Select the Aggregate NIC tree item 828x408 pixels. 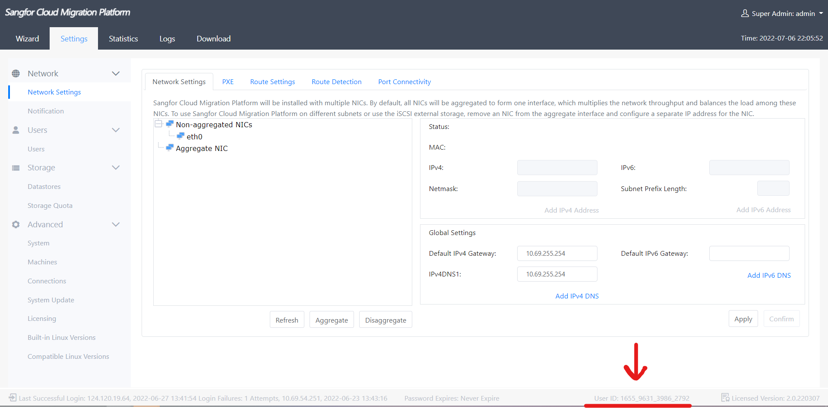point(202,148)
